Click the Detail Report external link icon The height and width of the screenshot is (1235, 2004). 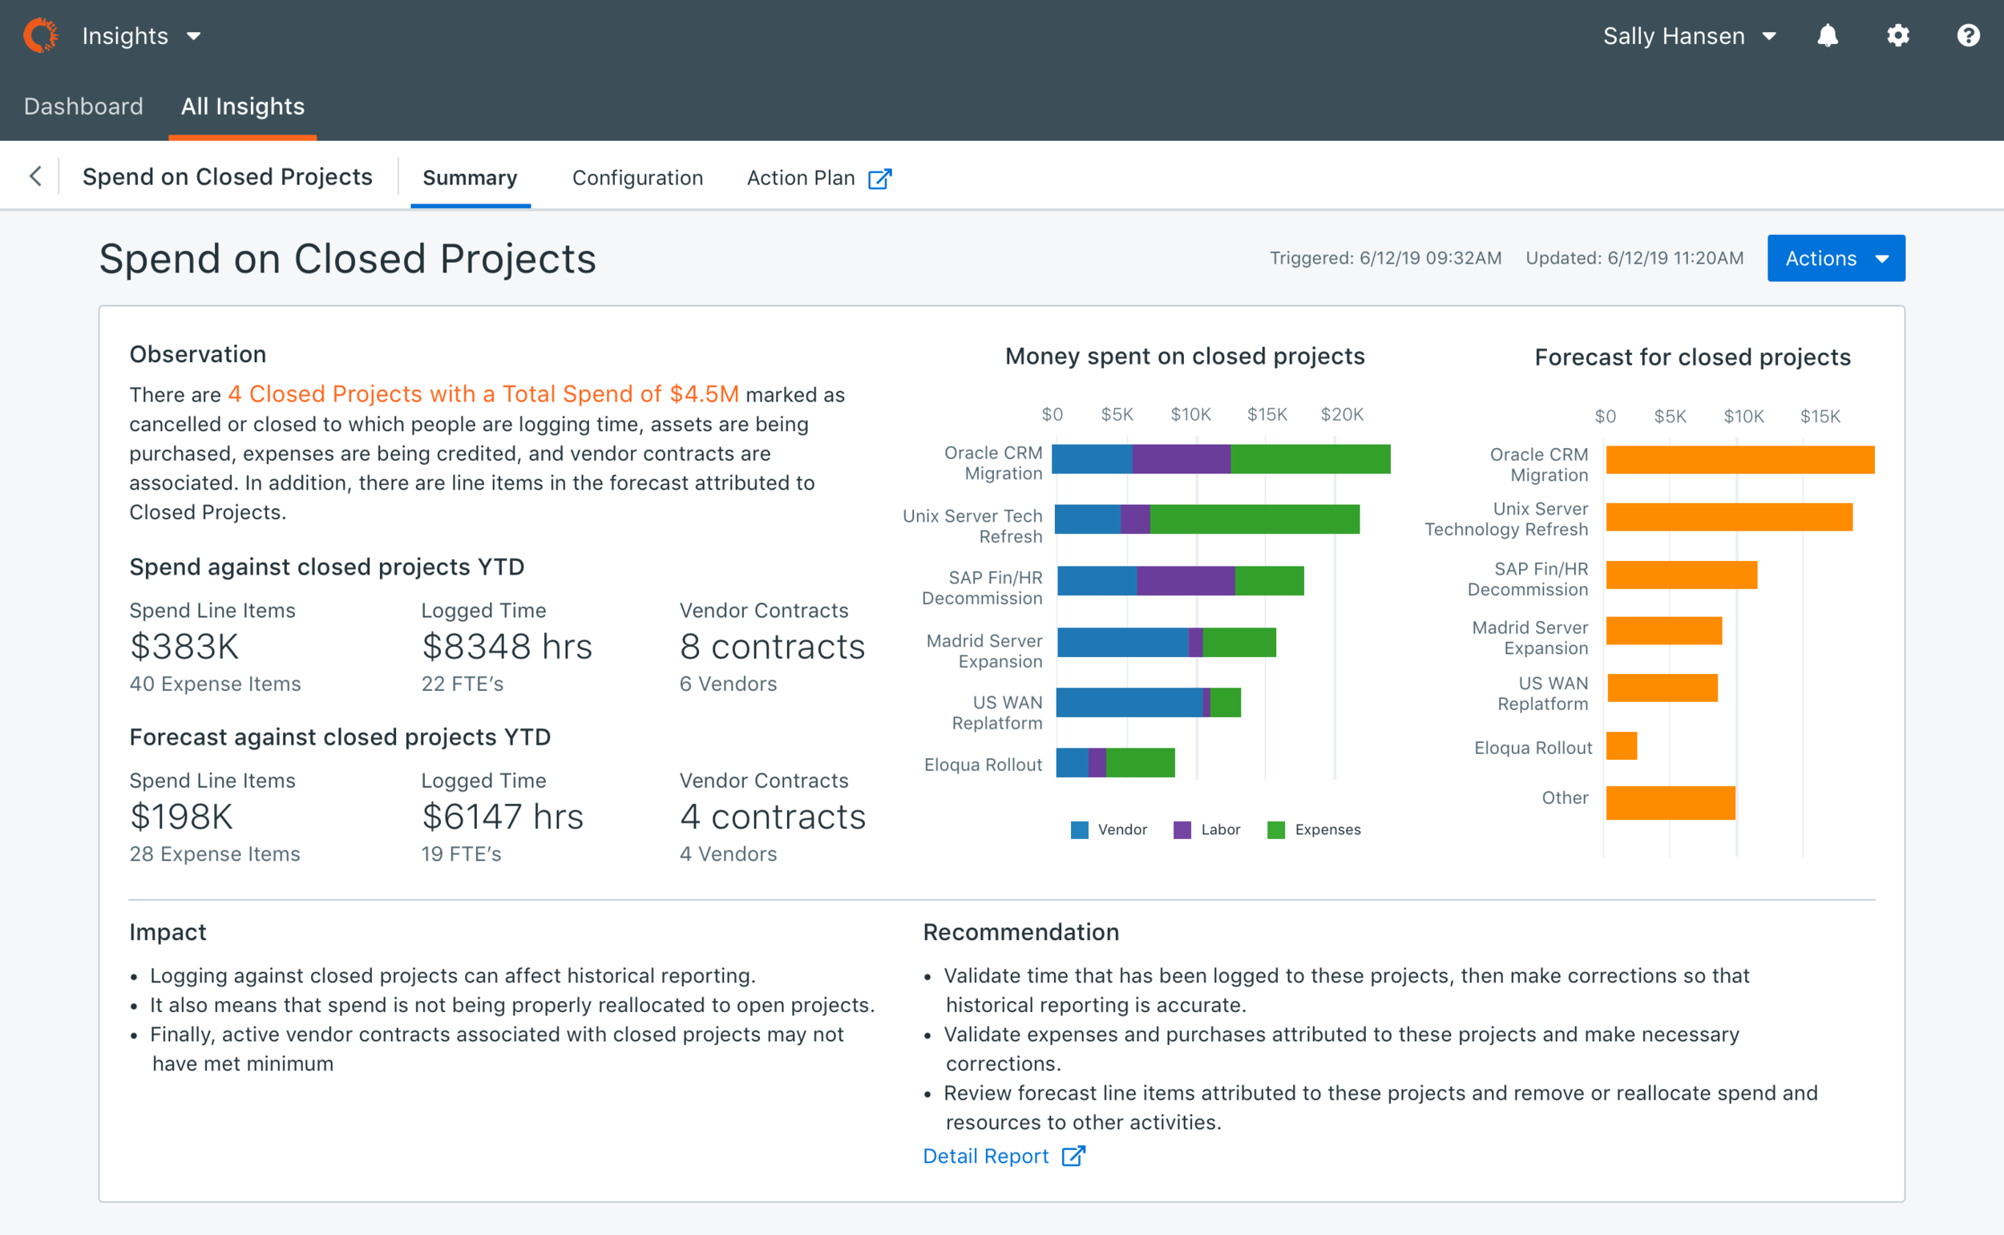tap(1073, 1156)
